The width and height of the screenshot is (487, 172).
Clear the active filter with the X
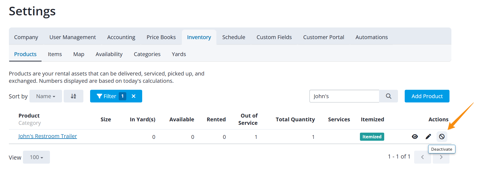[x=134, y=96]
